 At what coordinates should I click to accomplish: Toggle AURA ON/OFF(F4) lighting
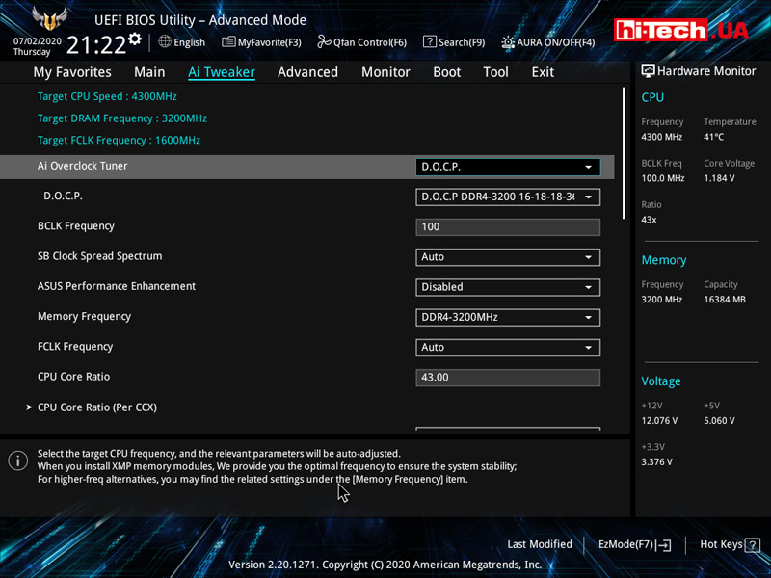[x=548, y=42]
